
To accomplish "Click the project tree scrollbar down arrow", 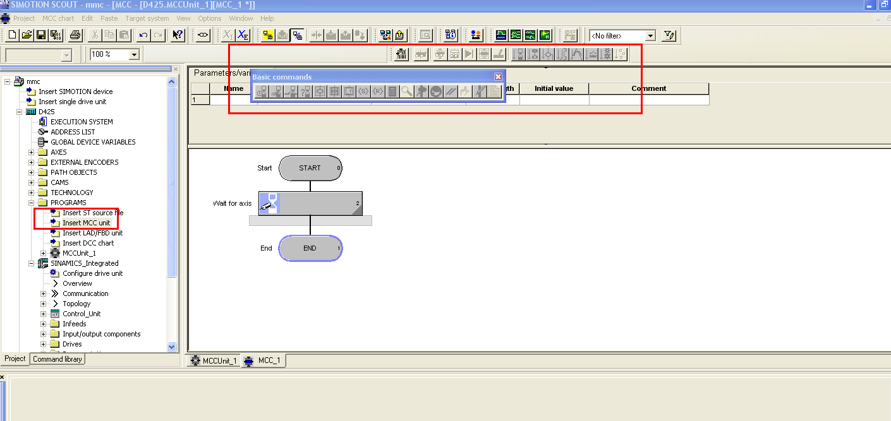I will tap(172, 347).
